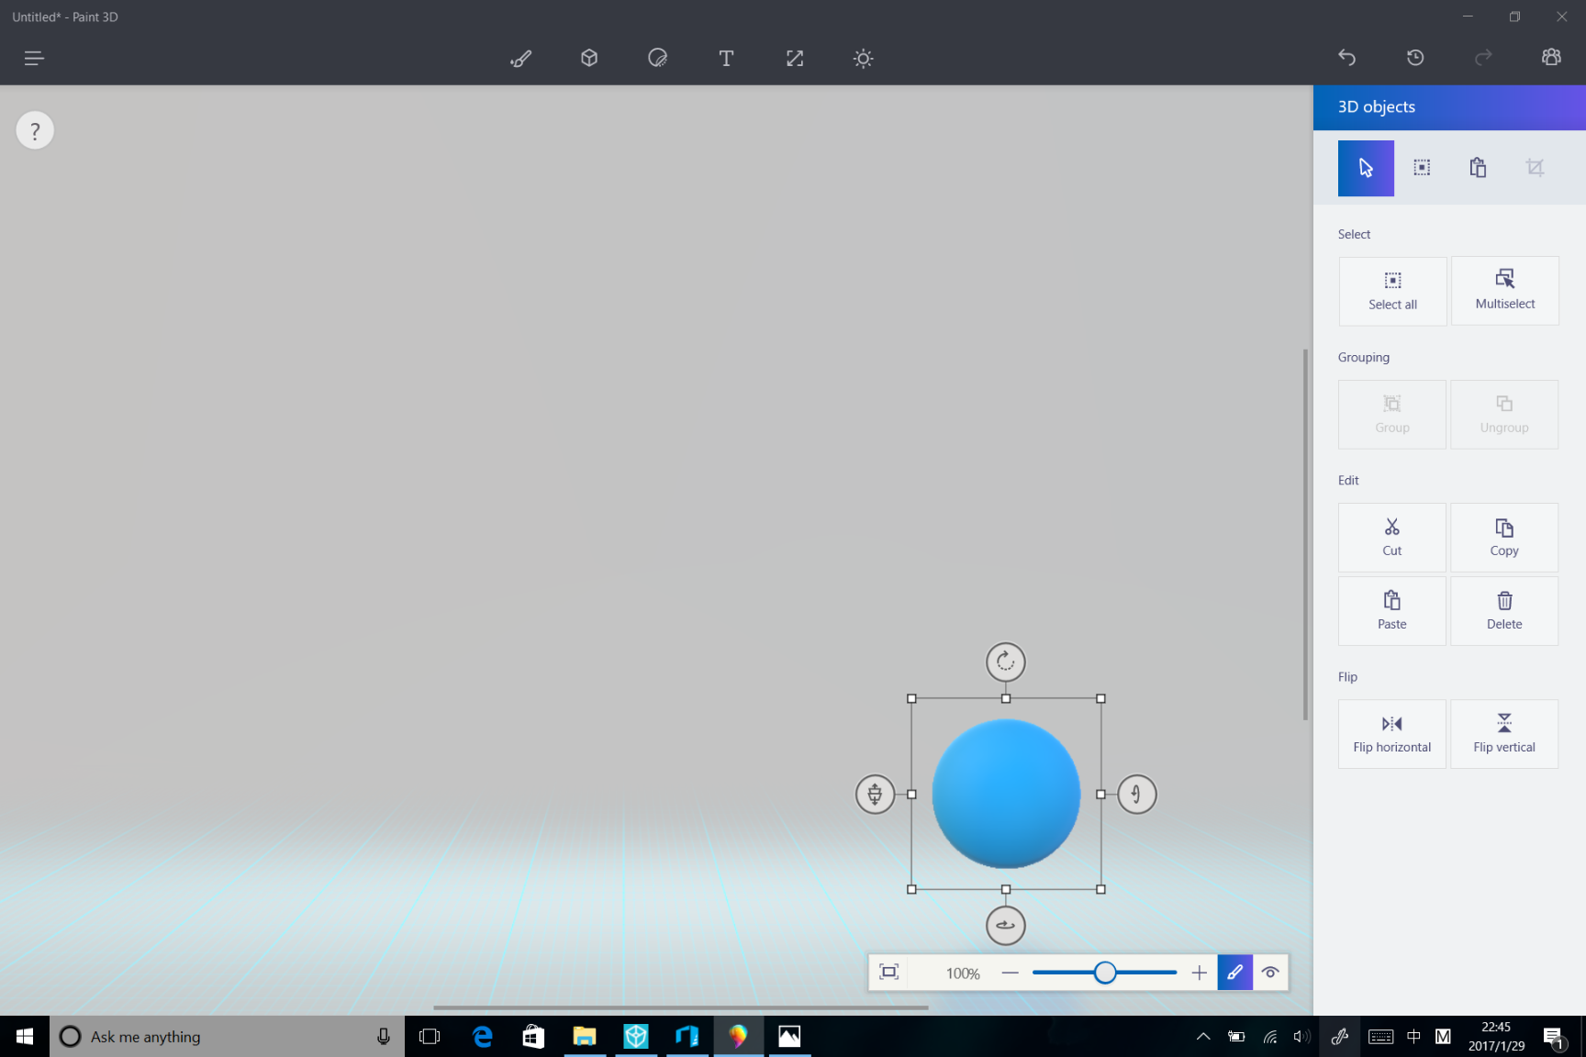The image size is (1586, 1057).
Task: Click the zoom out minus button
Action: 1010,973
